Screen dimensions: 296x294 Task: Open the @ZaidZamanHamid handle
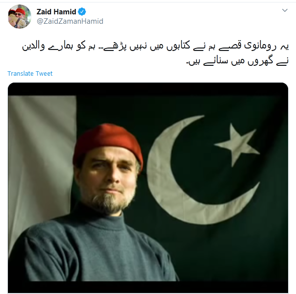click(x=70, y=21)
